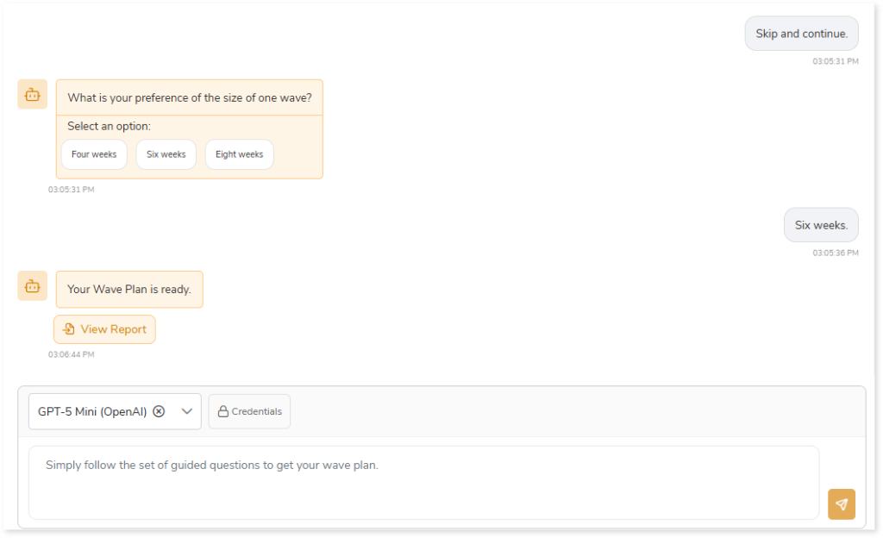Click the wave size preference question text
This screenshot has height=538, width=883.
tap(190, 98)
